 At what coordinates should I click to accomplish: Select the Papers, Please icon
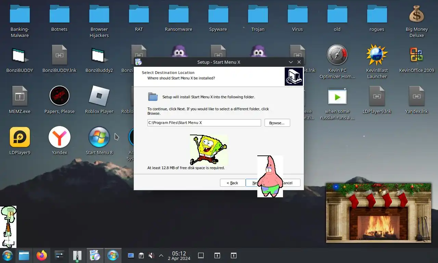tap(60, 100)
